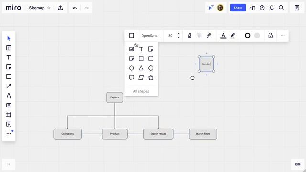Select the Collections node
Screen dimensions: 306x172
67,134
